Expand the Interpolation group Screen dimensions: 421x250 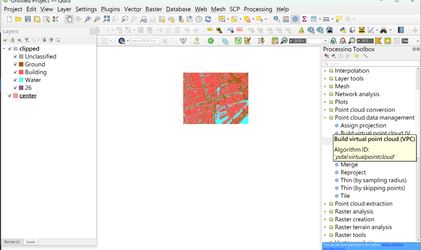[325, 70]
